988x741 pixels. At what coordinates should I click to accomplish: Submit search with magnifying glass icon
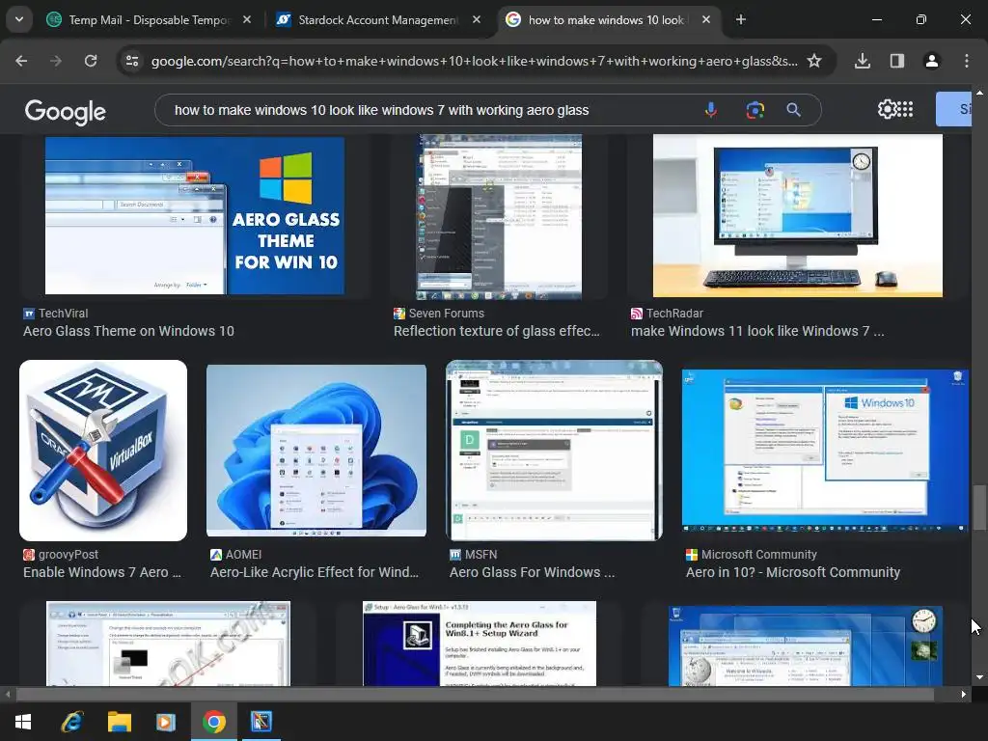tap(794, 110)
